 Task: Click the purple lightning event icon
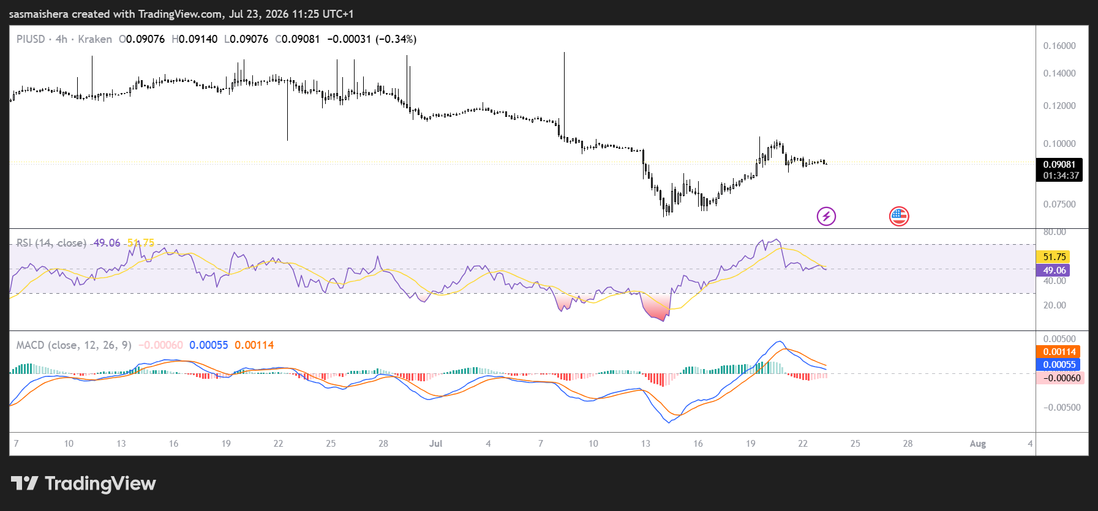coord(826,216)
